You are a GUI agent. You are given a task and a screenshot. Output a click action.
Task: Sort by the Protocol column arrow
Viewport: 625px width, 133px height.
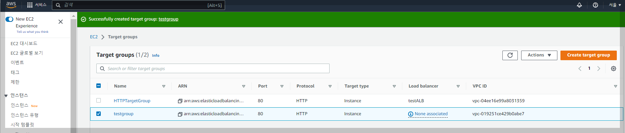click(330, 87)
